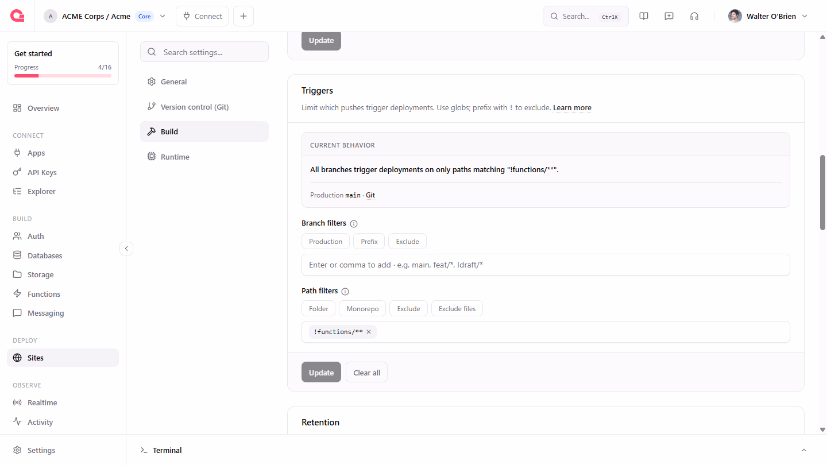
Task: Go to Overview in the sidebar
Action: pos(63,108)
